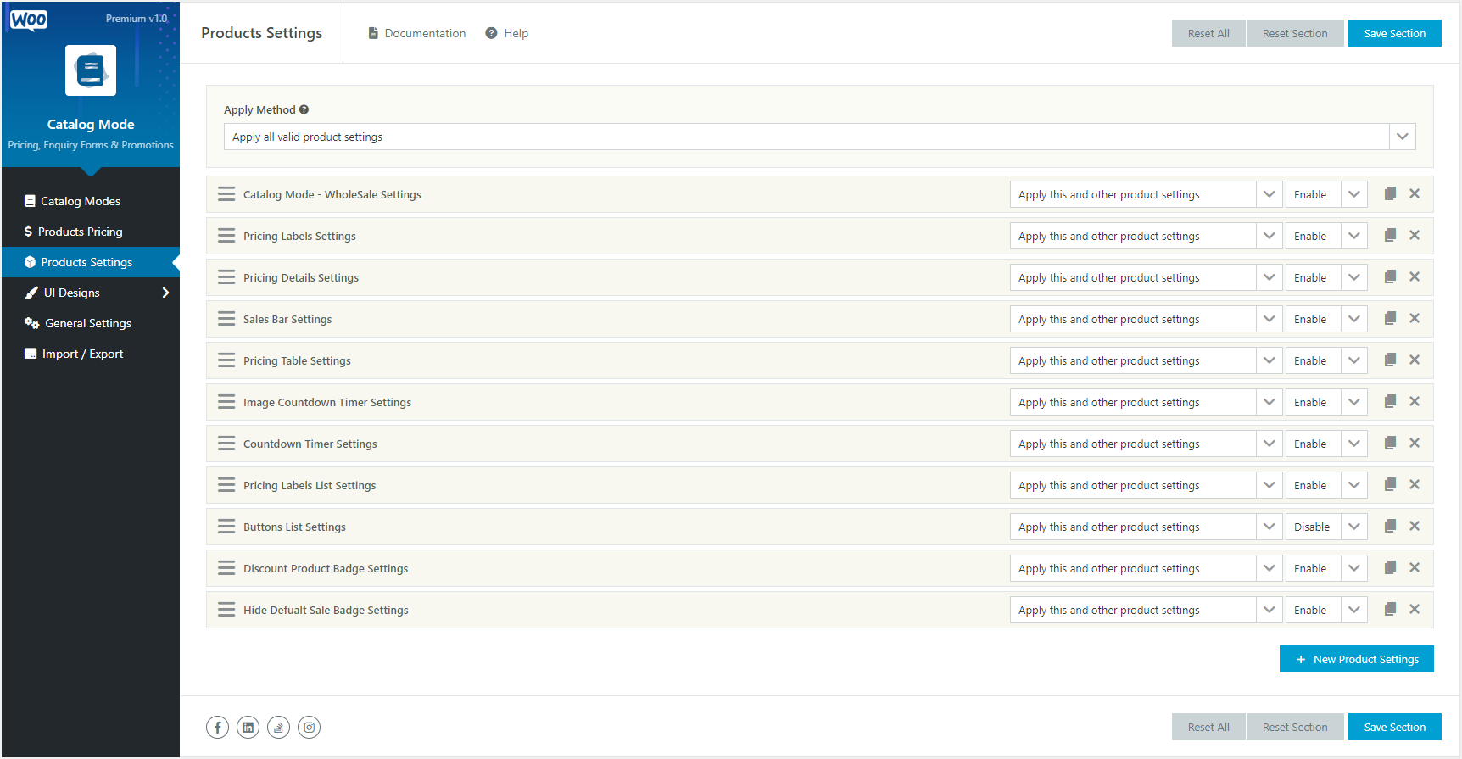Click the top Reset Section button

[x=1295, y=33]
